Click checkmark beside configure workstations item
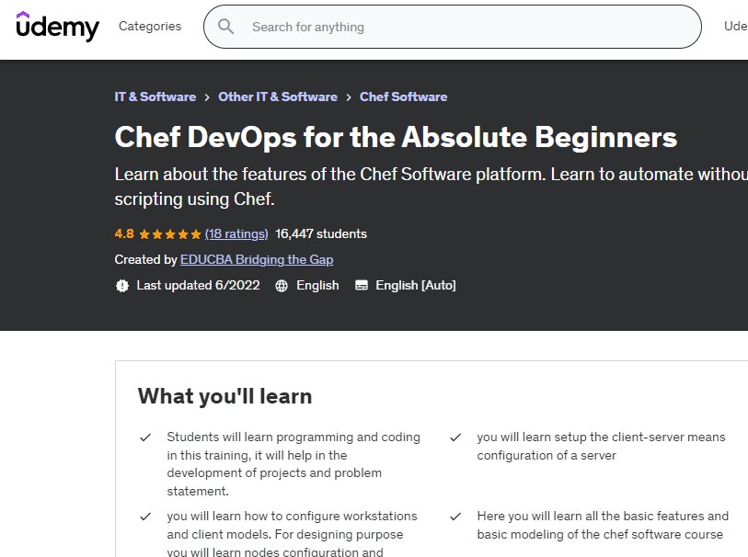This screenshot has height=557, width=748. point(145,517)
